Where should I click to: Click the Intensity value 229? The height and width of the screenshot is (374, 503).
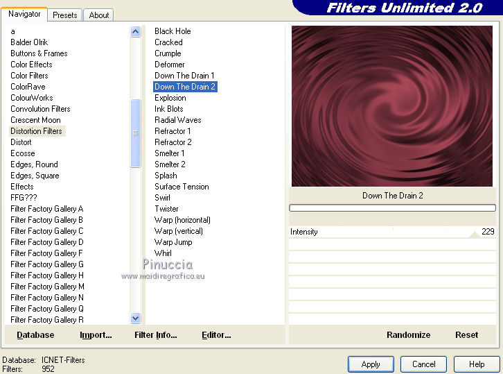(488, 231)
